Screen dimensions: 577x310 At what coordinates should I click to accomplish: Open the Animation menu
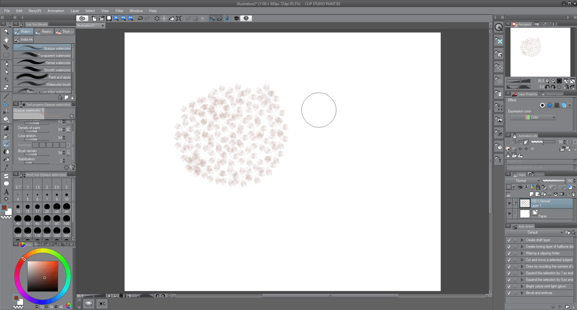[x=56, y=11]
